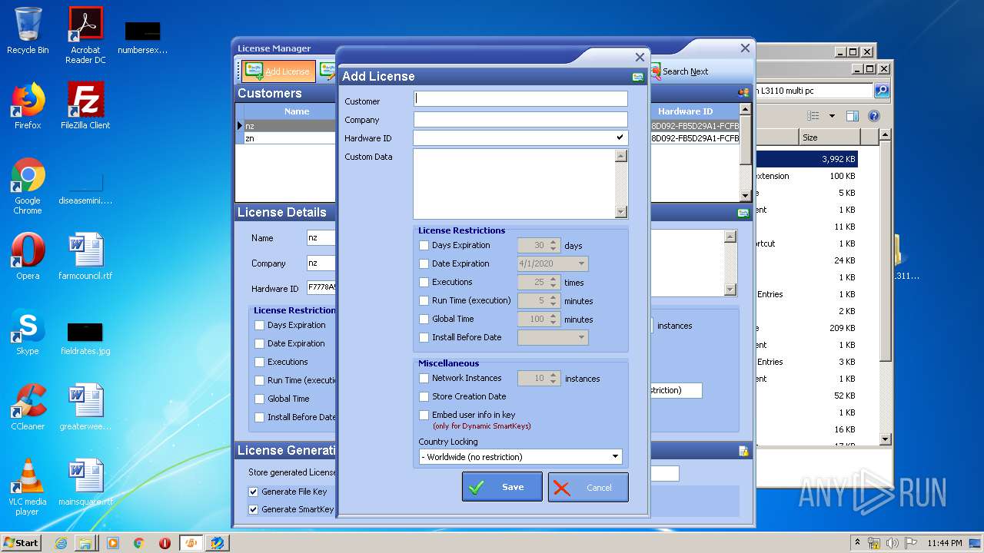This screenshot has height=553, width=984.
Task: Open fieldrates.jpg desktop file
Action: click(85, 337)
